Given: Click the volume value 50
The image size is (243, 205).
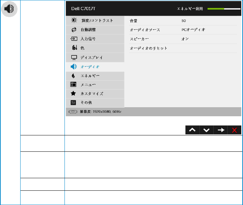Looking at the screenshot, I should pos(184,21).
